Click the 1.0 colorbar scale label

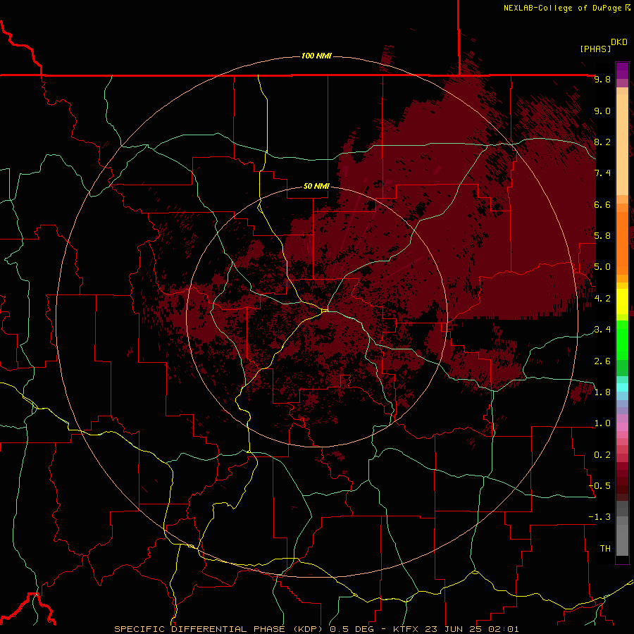click(602, 423)
